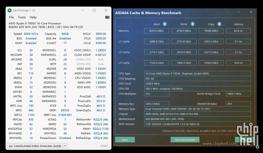
Task: Open the Tools menu in ZenTimings
Action: 22,17
